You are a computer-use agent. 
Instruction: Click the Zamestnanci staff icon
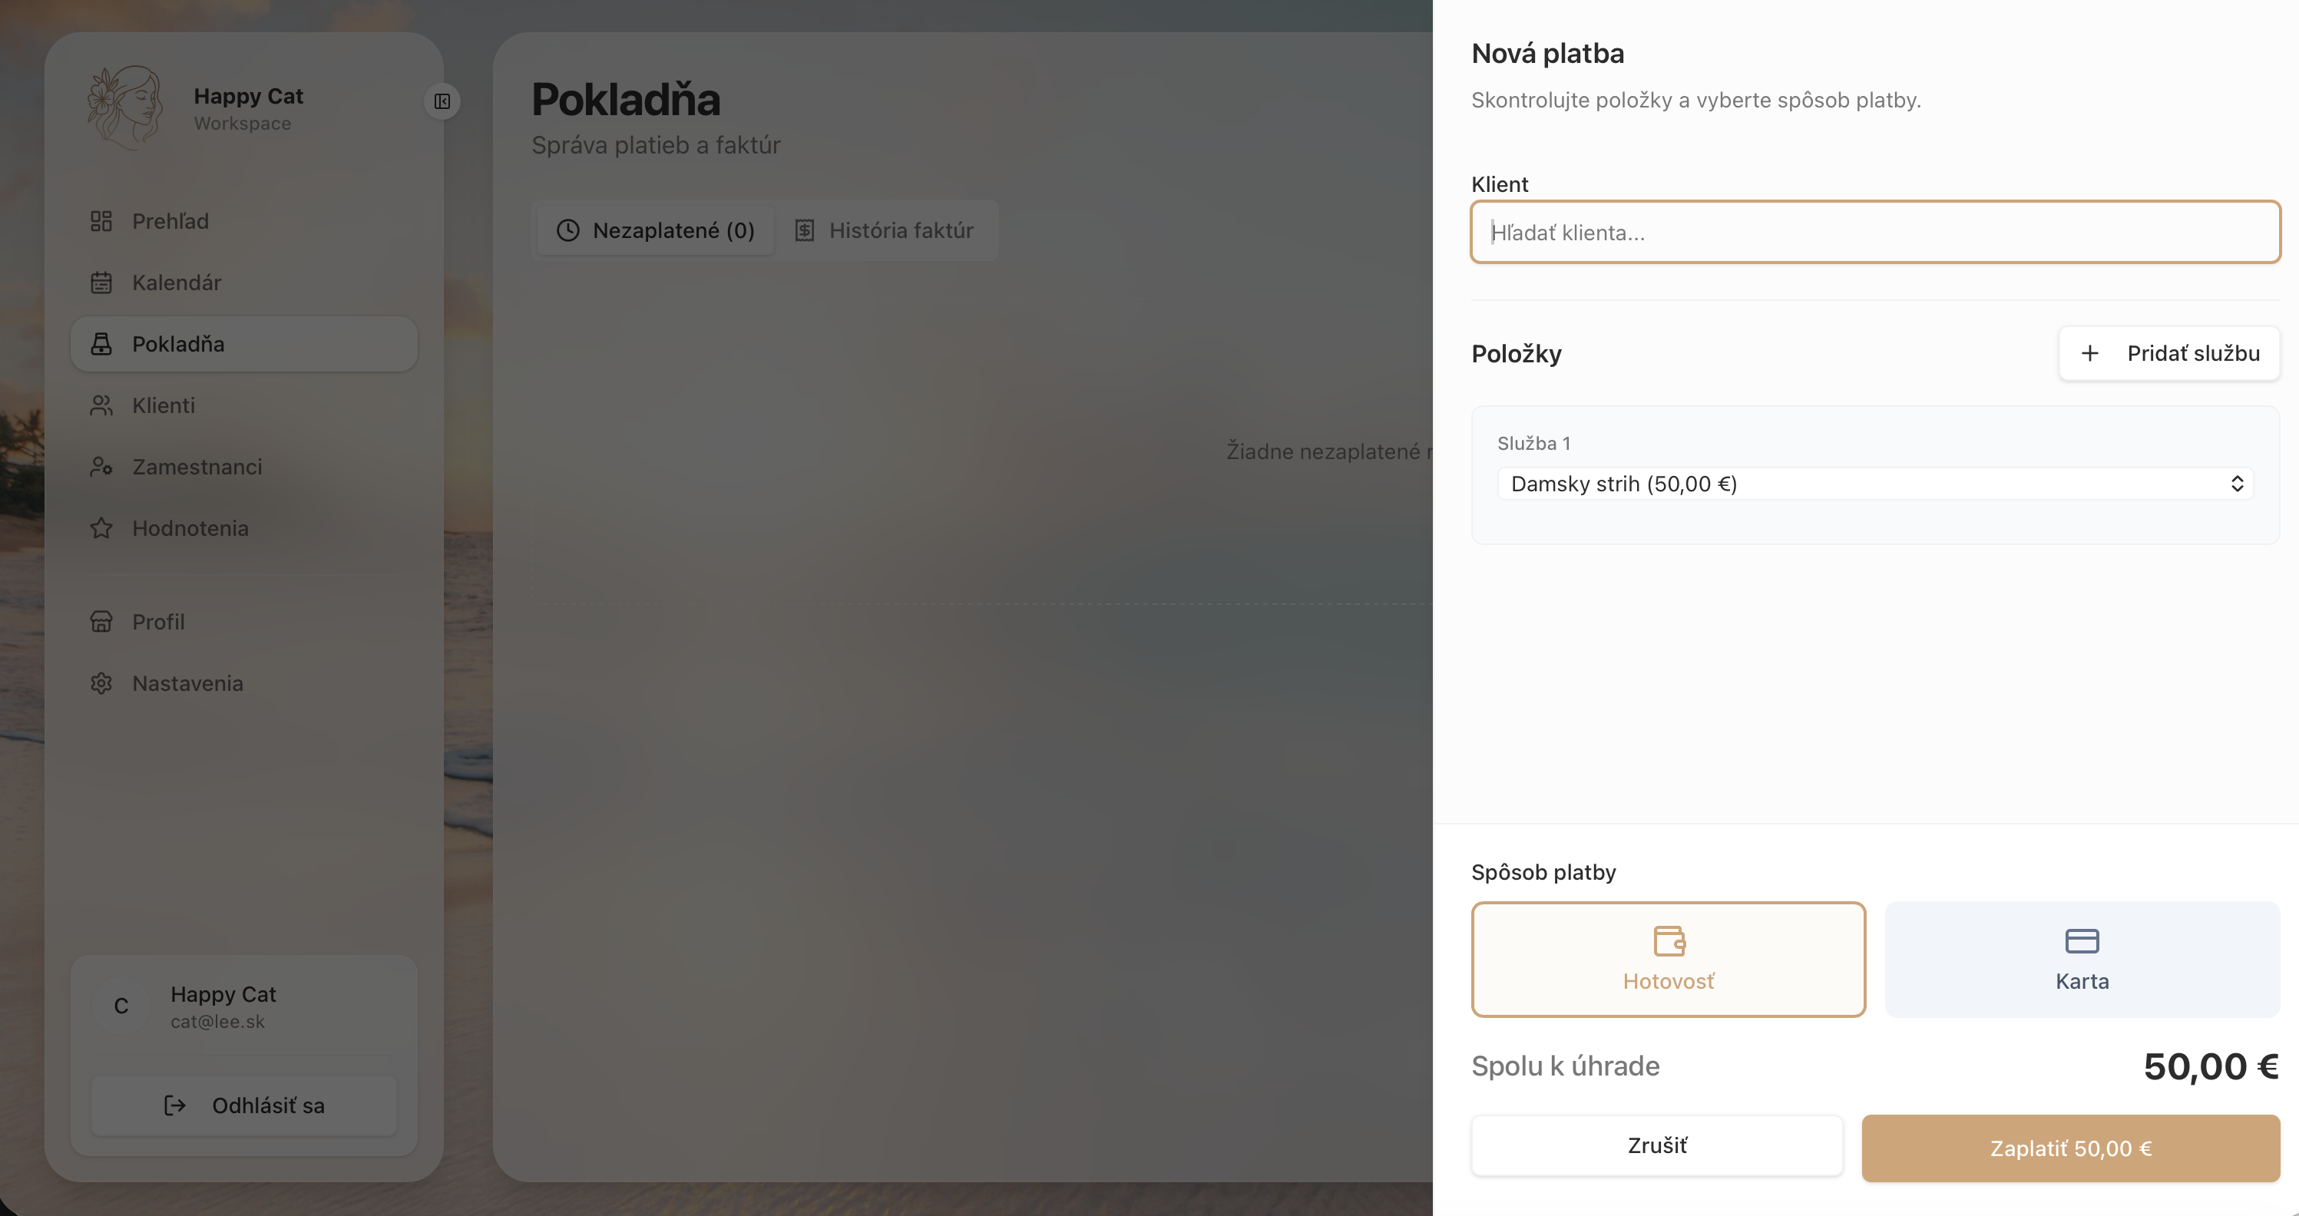pyautogui.click(x=101, y=467)
